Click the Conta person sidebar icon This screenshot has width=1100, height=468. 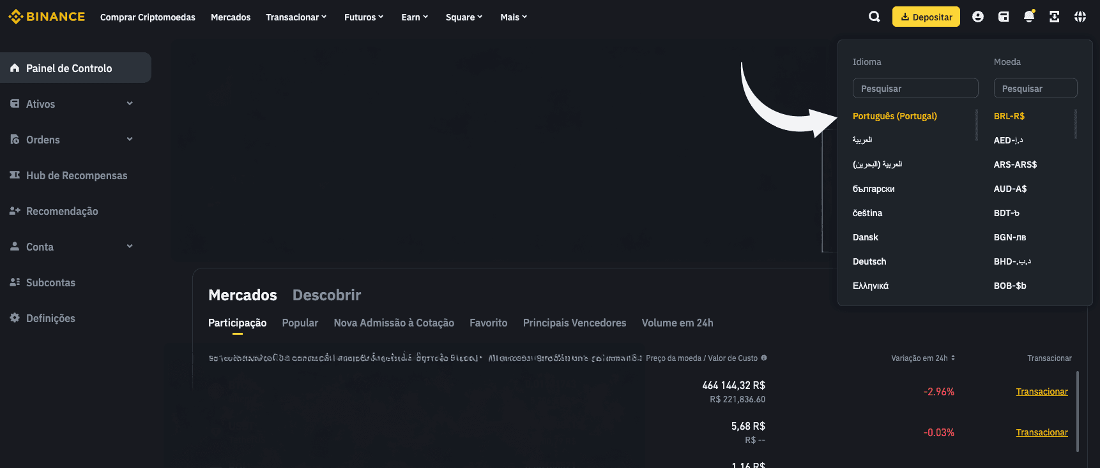(15, 246)
